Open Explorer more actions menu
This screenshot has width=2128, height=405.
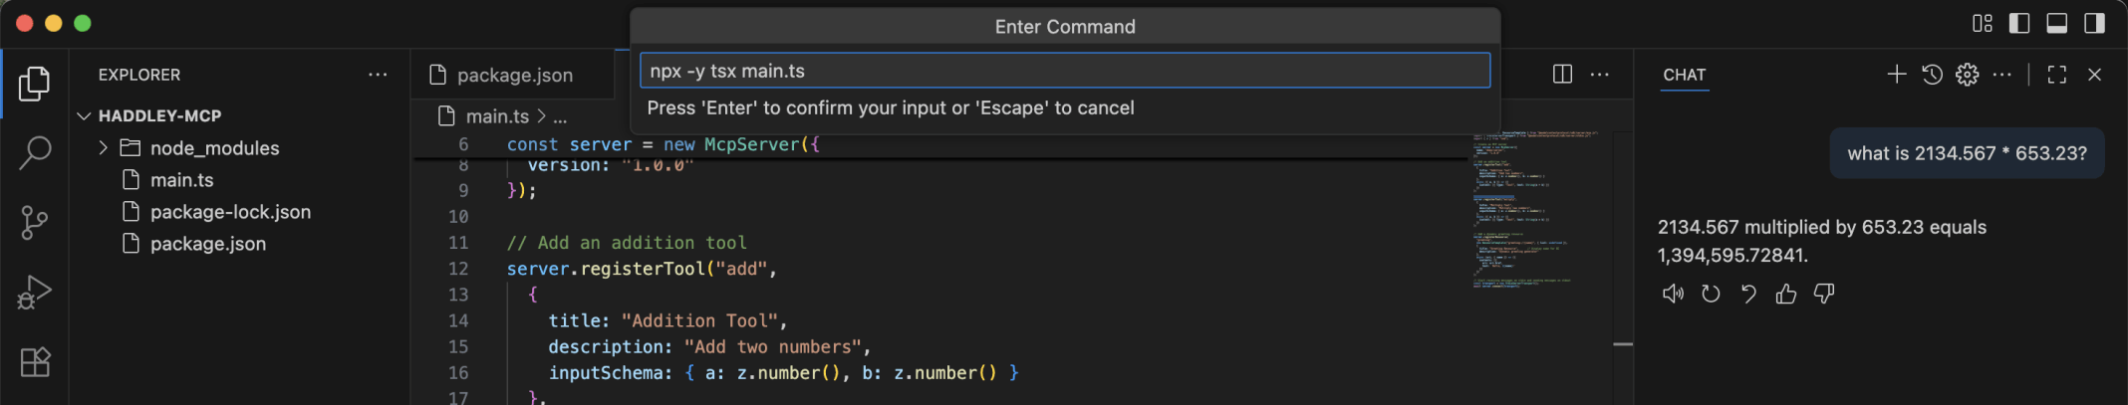tap(378, 75)
